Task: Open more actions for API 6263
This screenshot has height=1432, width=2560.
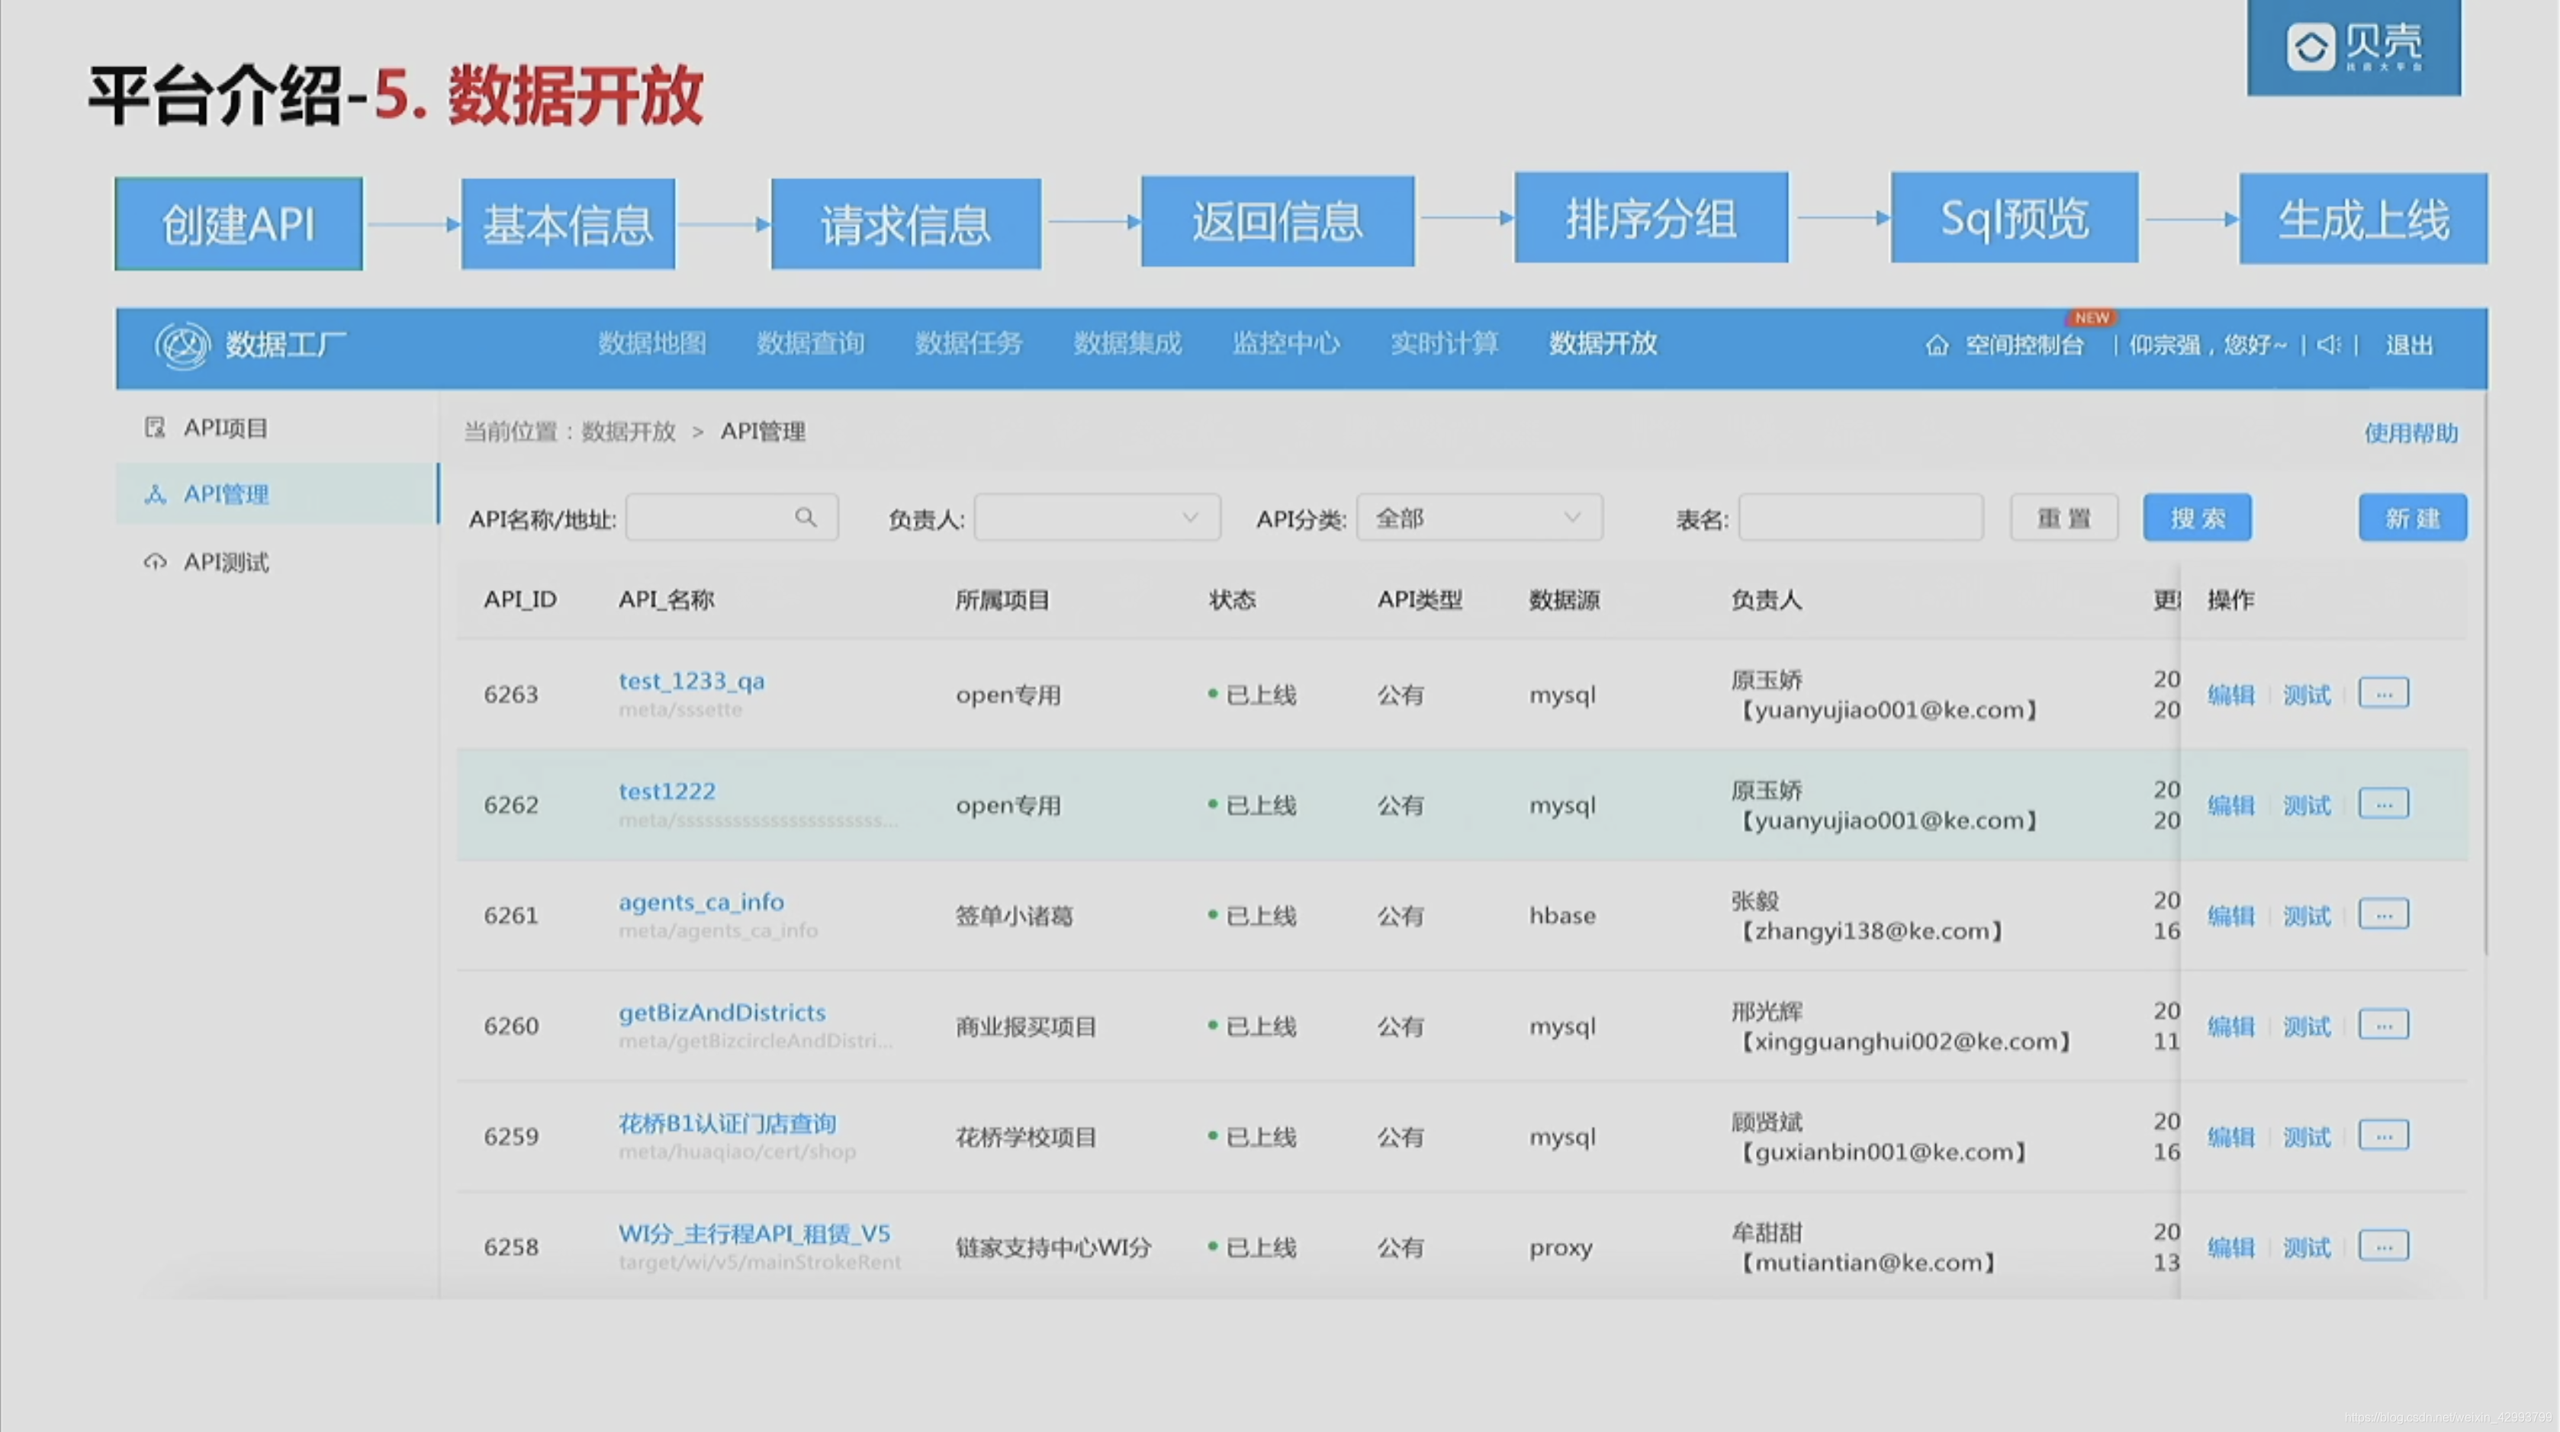Action: [x=2383, y=693]
